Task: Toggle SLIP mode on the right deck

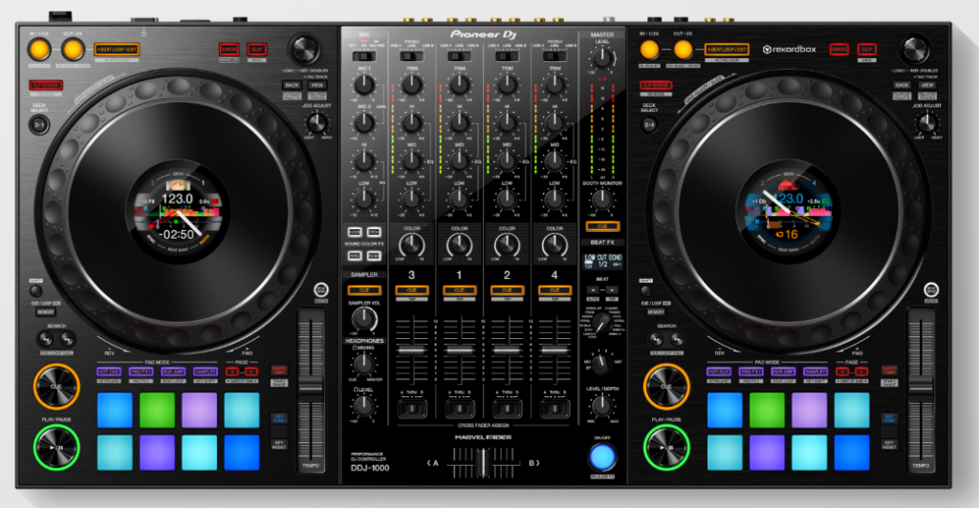Action: pyautogui.click(x=866, y=50)
